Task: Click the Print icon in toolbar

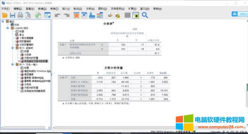Action: pos(20,15)
